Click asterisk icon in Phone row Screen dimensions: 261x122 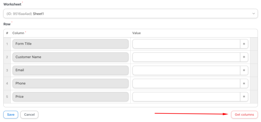click(x=244, y=83)
